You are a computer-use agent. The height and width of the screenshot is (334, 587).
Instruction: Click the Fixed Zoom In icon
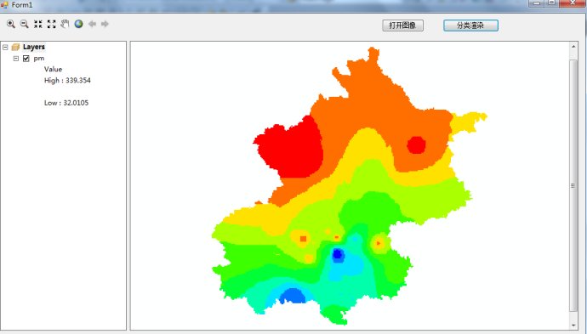(x=37, y=24)
